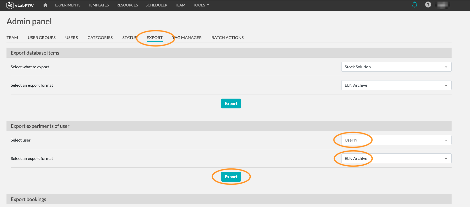Switch to the Users tab
470x207 pixels.
coord(71,38)
